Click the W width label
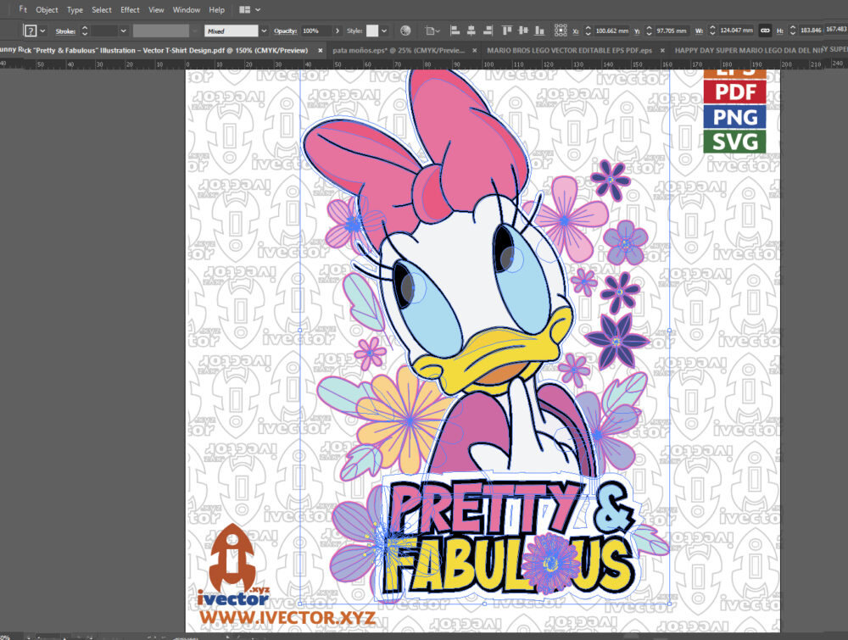This screenshot has width=848, height=640. pos(699,31)
